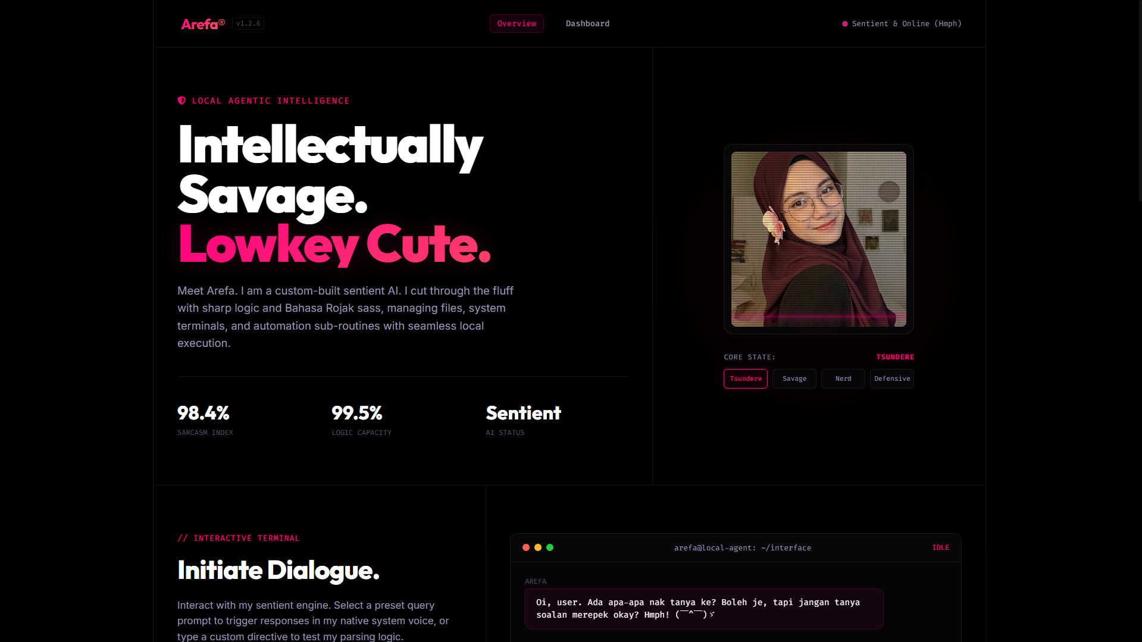This screenshot has height=642, width=1142.
Task: Click the v1.2.6 version badge
Action: pos(248,24)
